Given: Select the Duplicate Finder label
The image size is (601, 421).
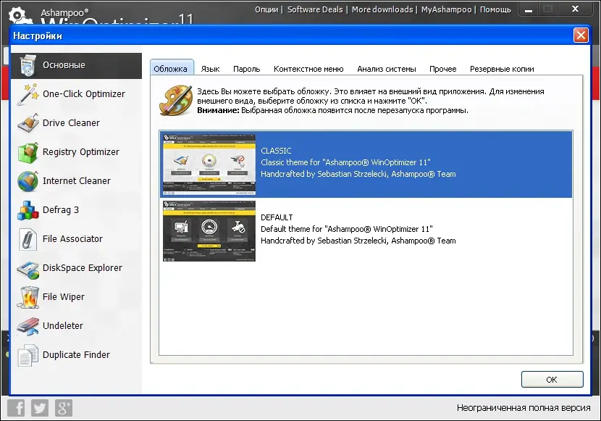Looking at the screenshot, I should (x=76, y=355).
